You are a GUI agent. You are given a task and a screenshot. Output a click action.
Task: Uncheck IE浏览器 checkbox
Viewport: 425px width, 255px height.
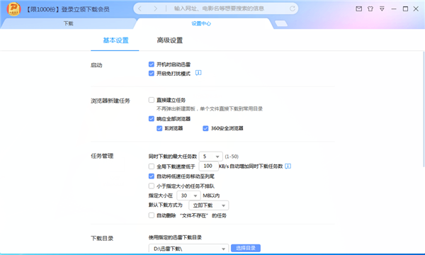click(x=159, y=128)
